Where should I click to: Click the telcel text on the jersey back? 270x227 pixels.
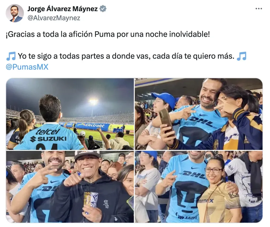48,132
